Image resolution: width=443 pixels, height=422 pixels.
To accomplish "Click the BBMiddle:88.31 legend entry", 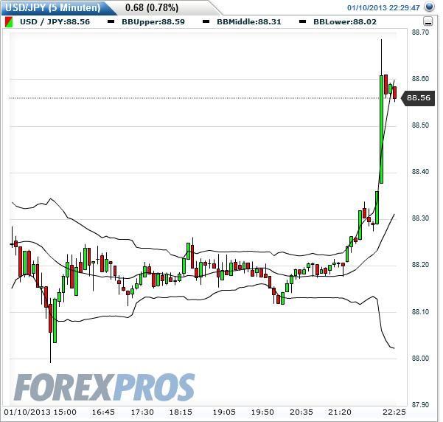I will click(249, 22).
